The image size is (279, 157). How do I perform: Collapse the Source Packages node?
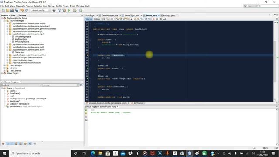5,21
